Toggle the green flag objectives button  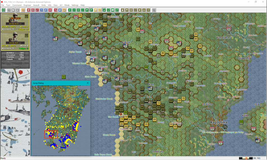(91, 10)
